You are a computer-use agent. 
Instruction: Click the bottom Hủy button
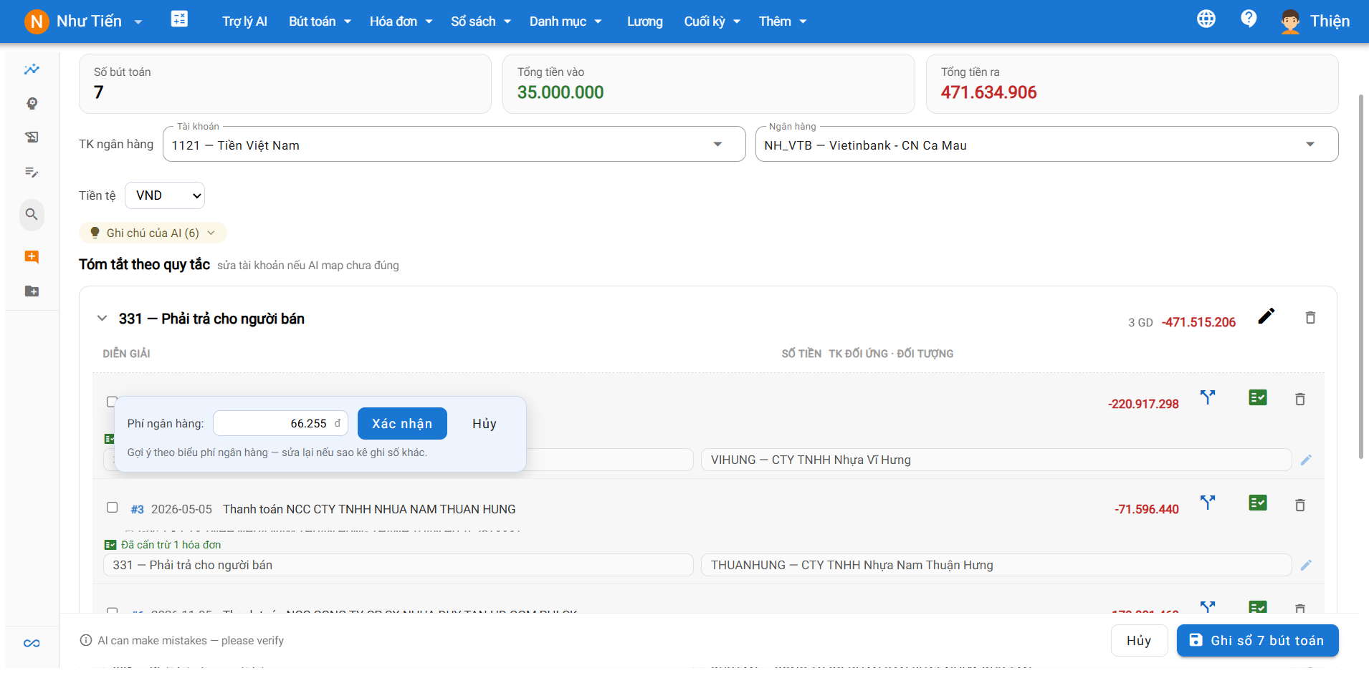(1139, 640)
